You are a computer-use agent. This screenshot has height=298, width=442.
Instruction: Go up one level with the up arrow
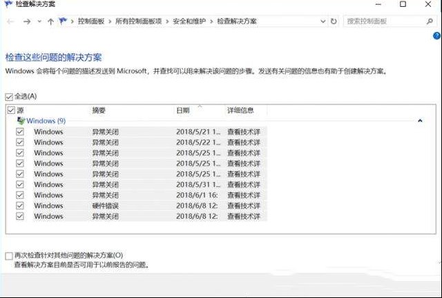[50, 21]
